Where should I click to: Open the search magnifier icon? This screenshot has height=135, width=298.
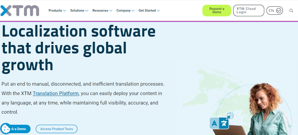[x=291, y=11]
